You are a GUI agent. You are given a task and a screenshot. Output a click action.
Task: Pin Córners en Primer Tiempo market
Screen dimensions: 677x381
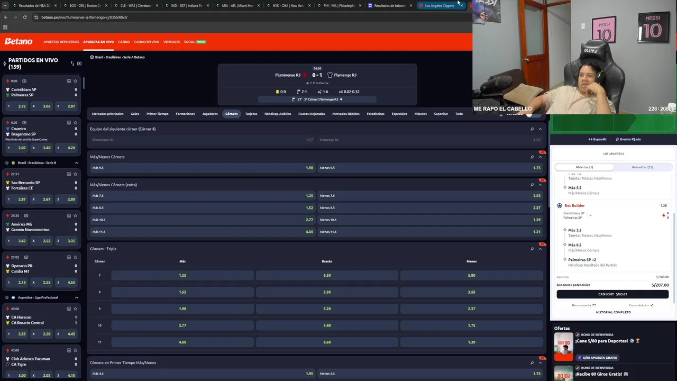[x=532, y=362]
